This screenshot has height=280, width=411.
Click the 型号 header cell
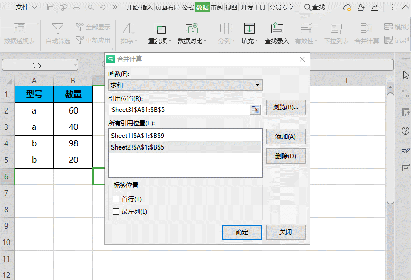[x=34, y=94]
